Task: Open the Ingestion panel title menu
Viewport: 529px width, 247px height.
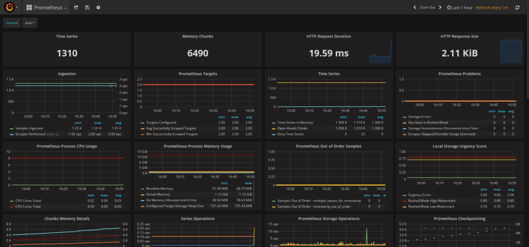Action: 67,73
